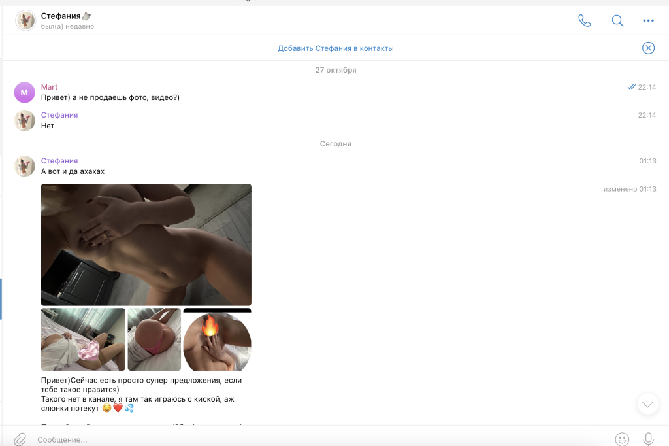Dismiss the add-to-contacts banner
The width and height of the screenshot is (669, 446).
(x=648, y=48)
